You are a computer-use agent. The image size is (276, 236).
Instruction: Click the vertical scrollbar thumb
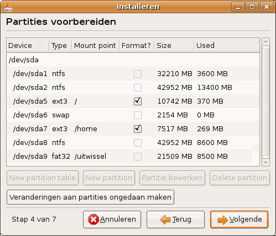pos(265,102)
